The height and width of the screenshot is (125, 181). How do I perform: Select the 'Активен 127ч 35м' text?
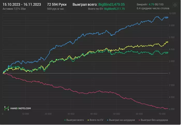pos(14,9)
